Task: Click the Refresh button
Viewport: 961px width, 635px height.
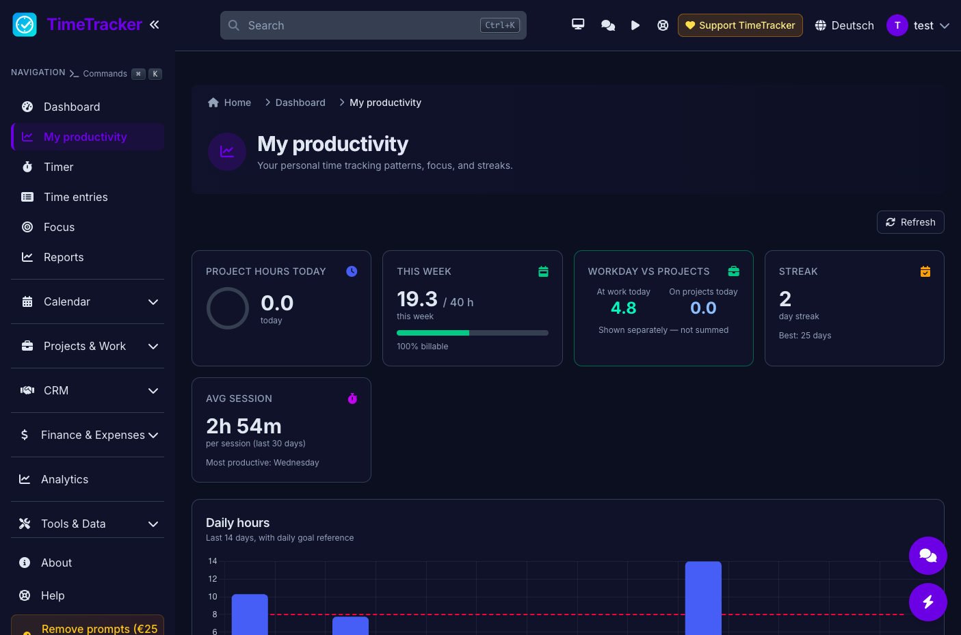Action: click(x=910, y=222)
